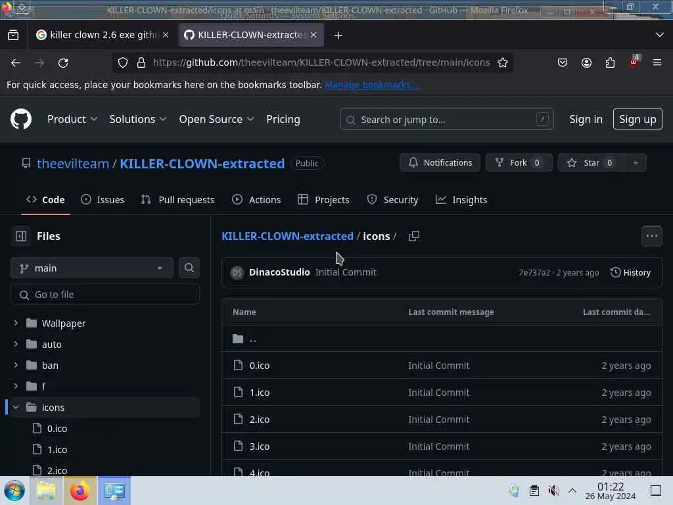
Task: Switch to the Code tab
Action: [x=45, y=200]
